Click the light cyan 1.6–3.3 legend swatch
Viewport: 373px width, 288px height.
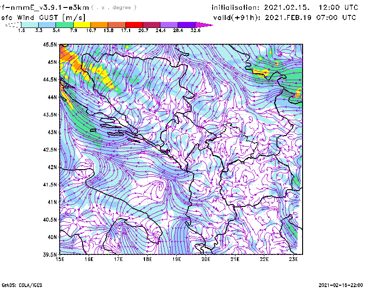point(30,25)
